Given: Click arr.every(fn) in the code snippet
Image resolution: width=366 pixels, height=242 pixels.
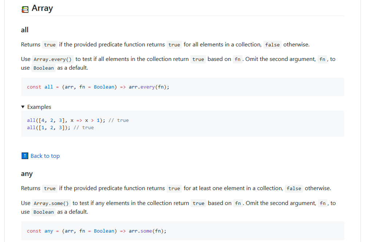Looking at the screenshot, I should pyautogui.click(x=149, y=87).
